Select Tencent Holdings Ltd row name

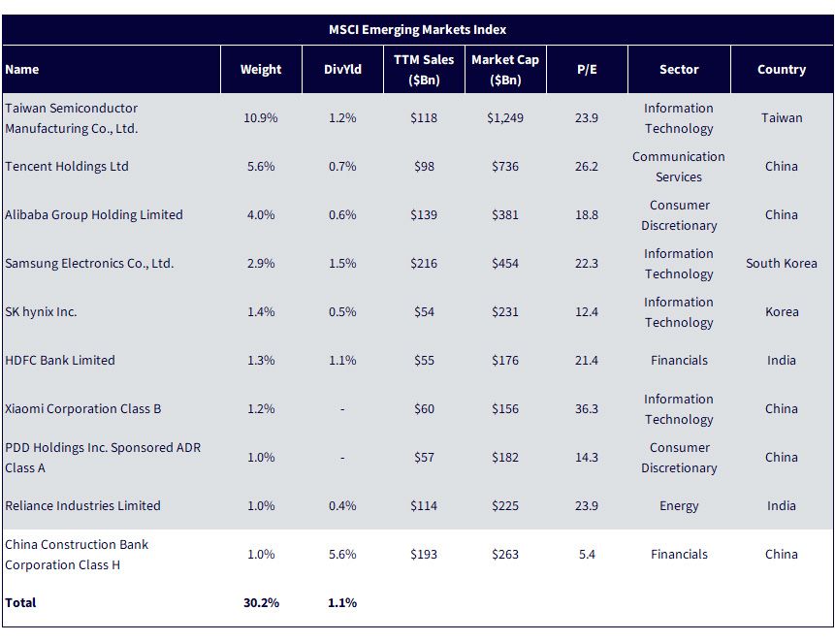point(67,167)
